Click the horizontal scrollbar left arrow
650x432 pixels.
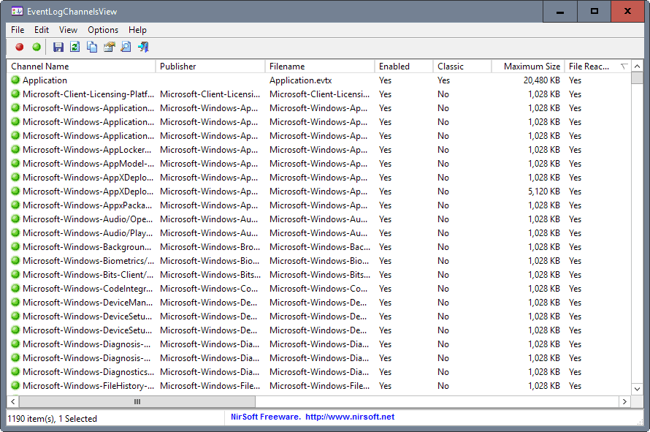click(x=13, y=401)
